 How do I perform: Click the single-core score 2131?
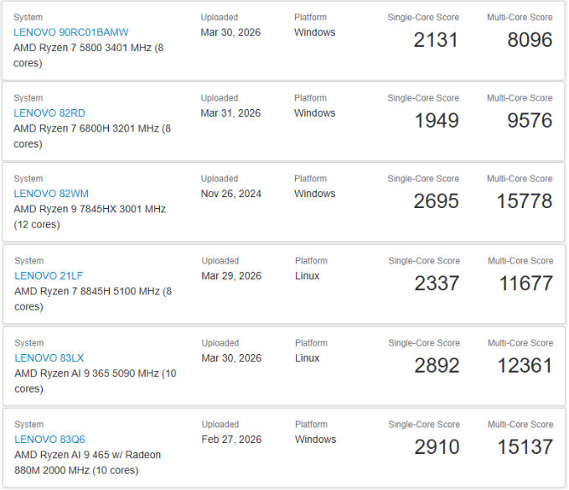436,39
